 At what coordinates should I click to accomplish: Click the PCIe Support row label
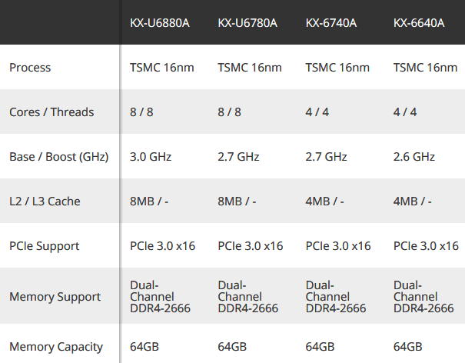click(x=44, y=246)
